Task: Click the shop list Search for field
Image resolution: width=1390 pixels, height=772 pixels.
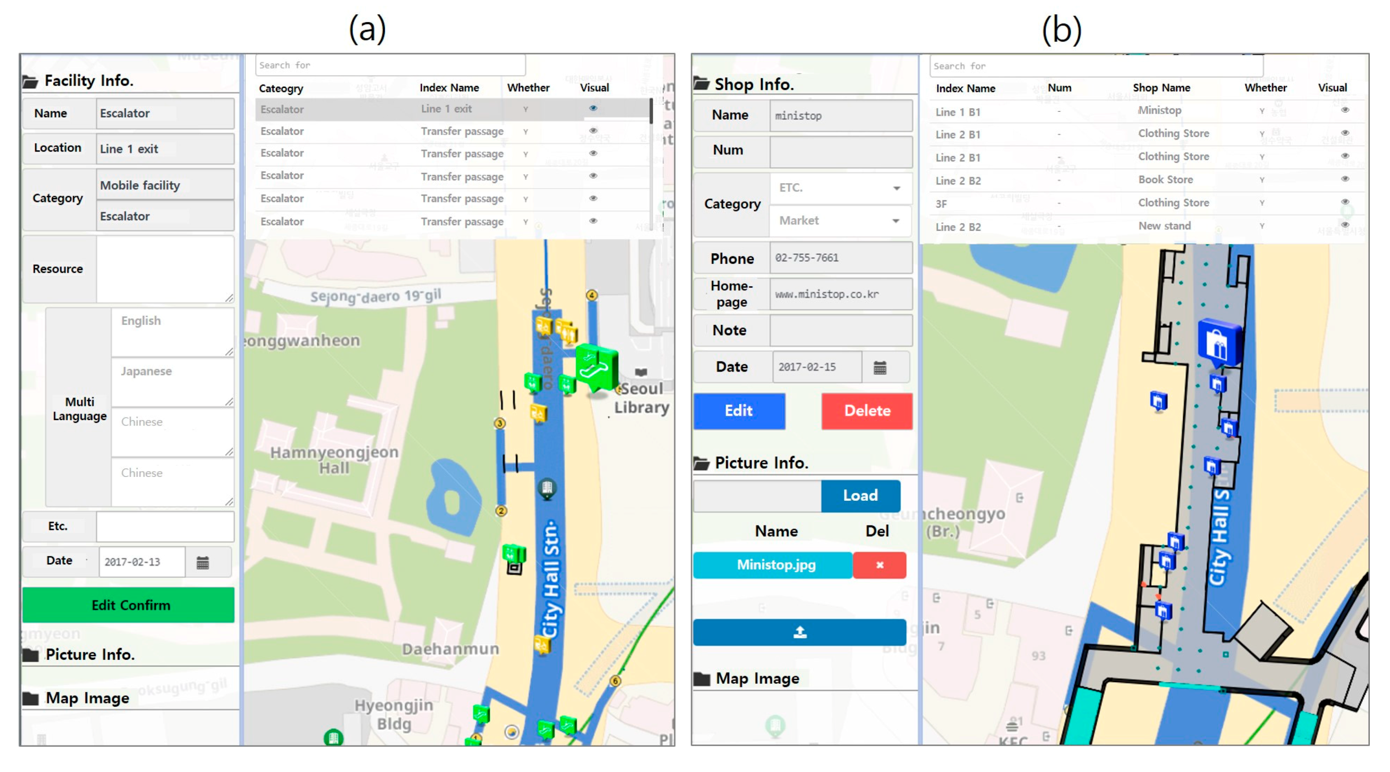Action: pyautogui.click(x=1095, y=66)
